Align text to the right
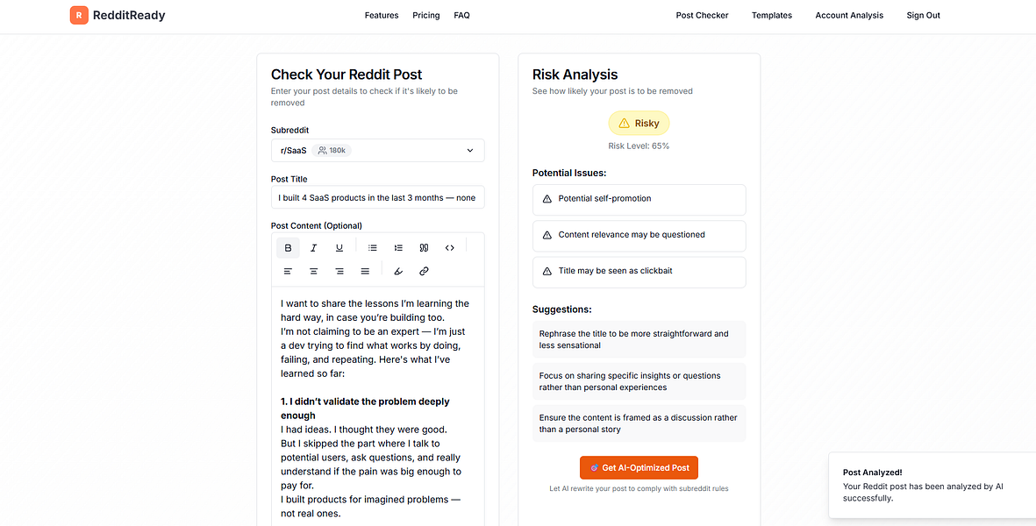Image resolution: width=1036 pixels, height=526 pixels. point(339,272)
